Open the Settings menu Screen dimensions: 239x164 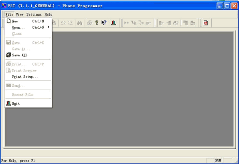tap(34, 14)
